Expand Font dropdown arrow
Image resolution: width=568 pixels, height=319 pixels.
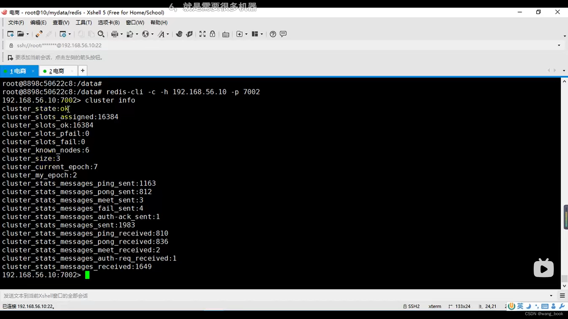[168, 34]
